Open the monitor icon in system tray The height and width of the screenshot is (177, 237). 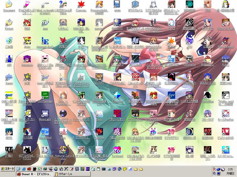[x=219, y=173]
